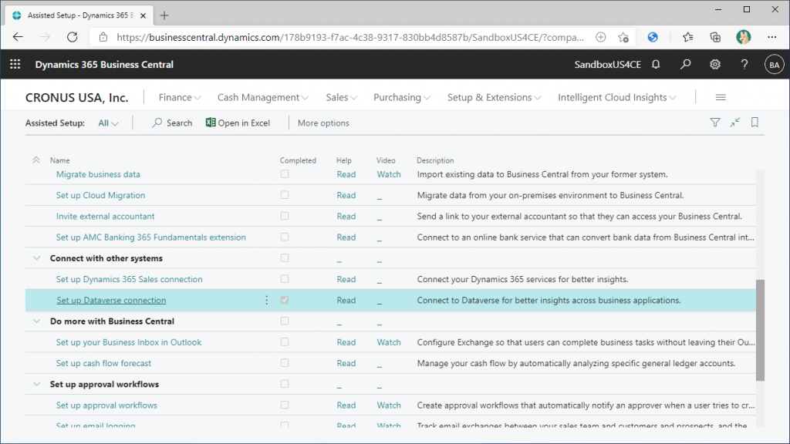790x444 pixels.
Task: Open the browser Favorites list icon
Action: [x=687, y=37]
